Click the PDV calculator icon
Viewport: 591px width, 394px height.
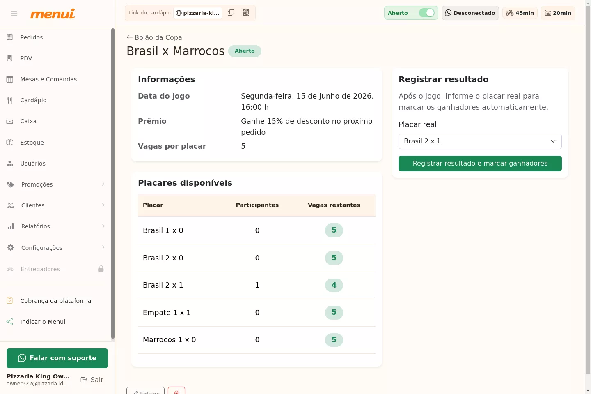coord(10,58)
